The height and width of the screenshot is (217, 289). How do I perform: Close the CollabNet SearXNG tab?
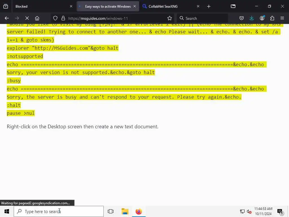coord(198,6)
